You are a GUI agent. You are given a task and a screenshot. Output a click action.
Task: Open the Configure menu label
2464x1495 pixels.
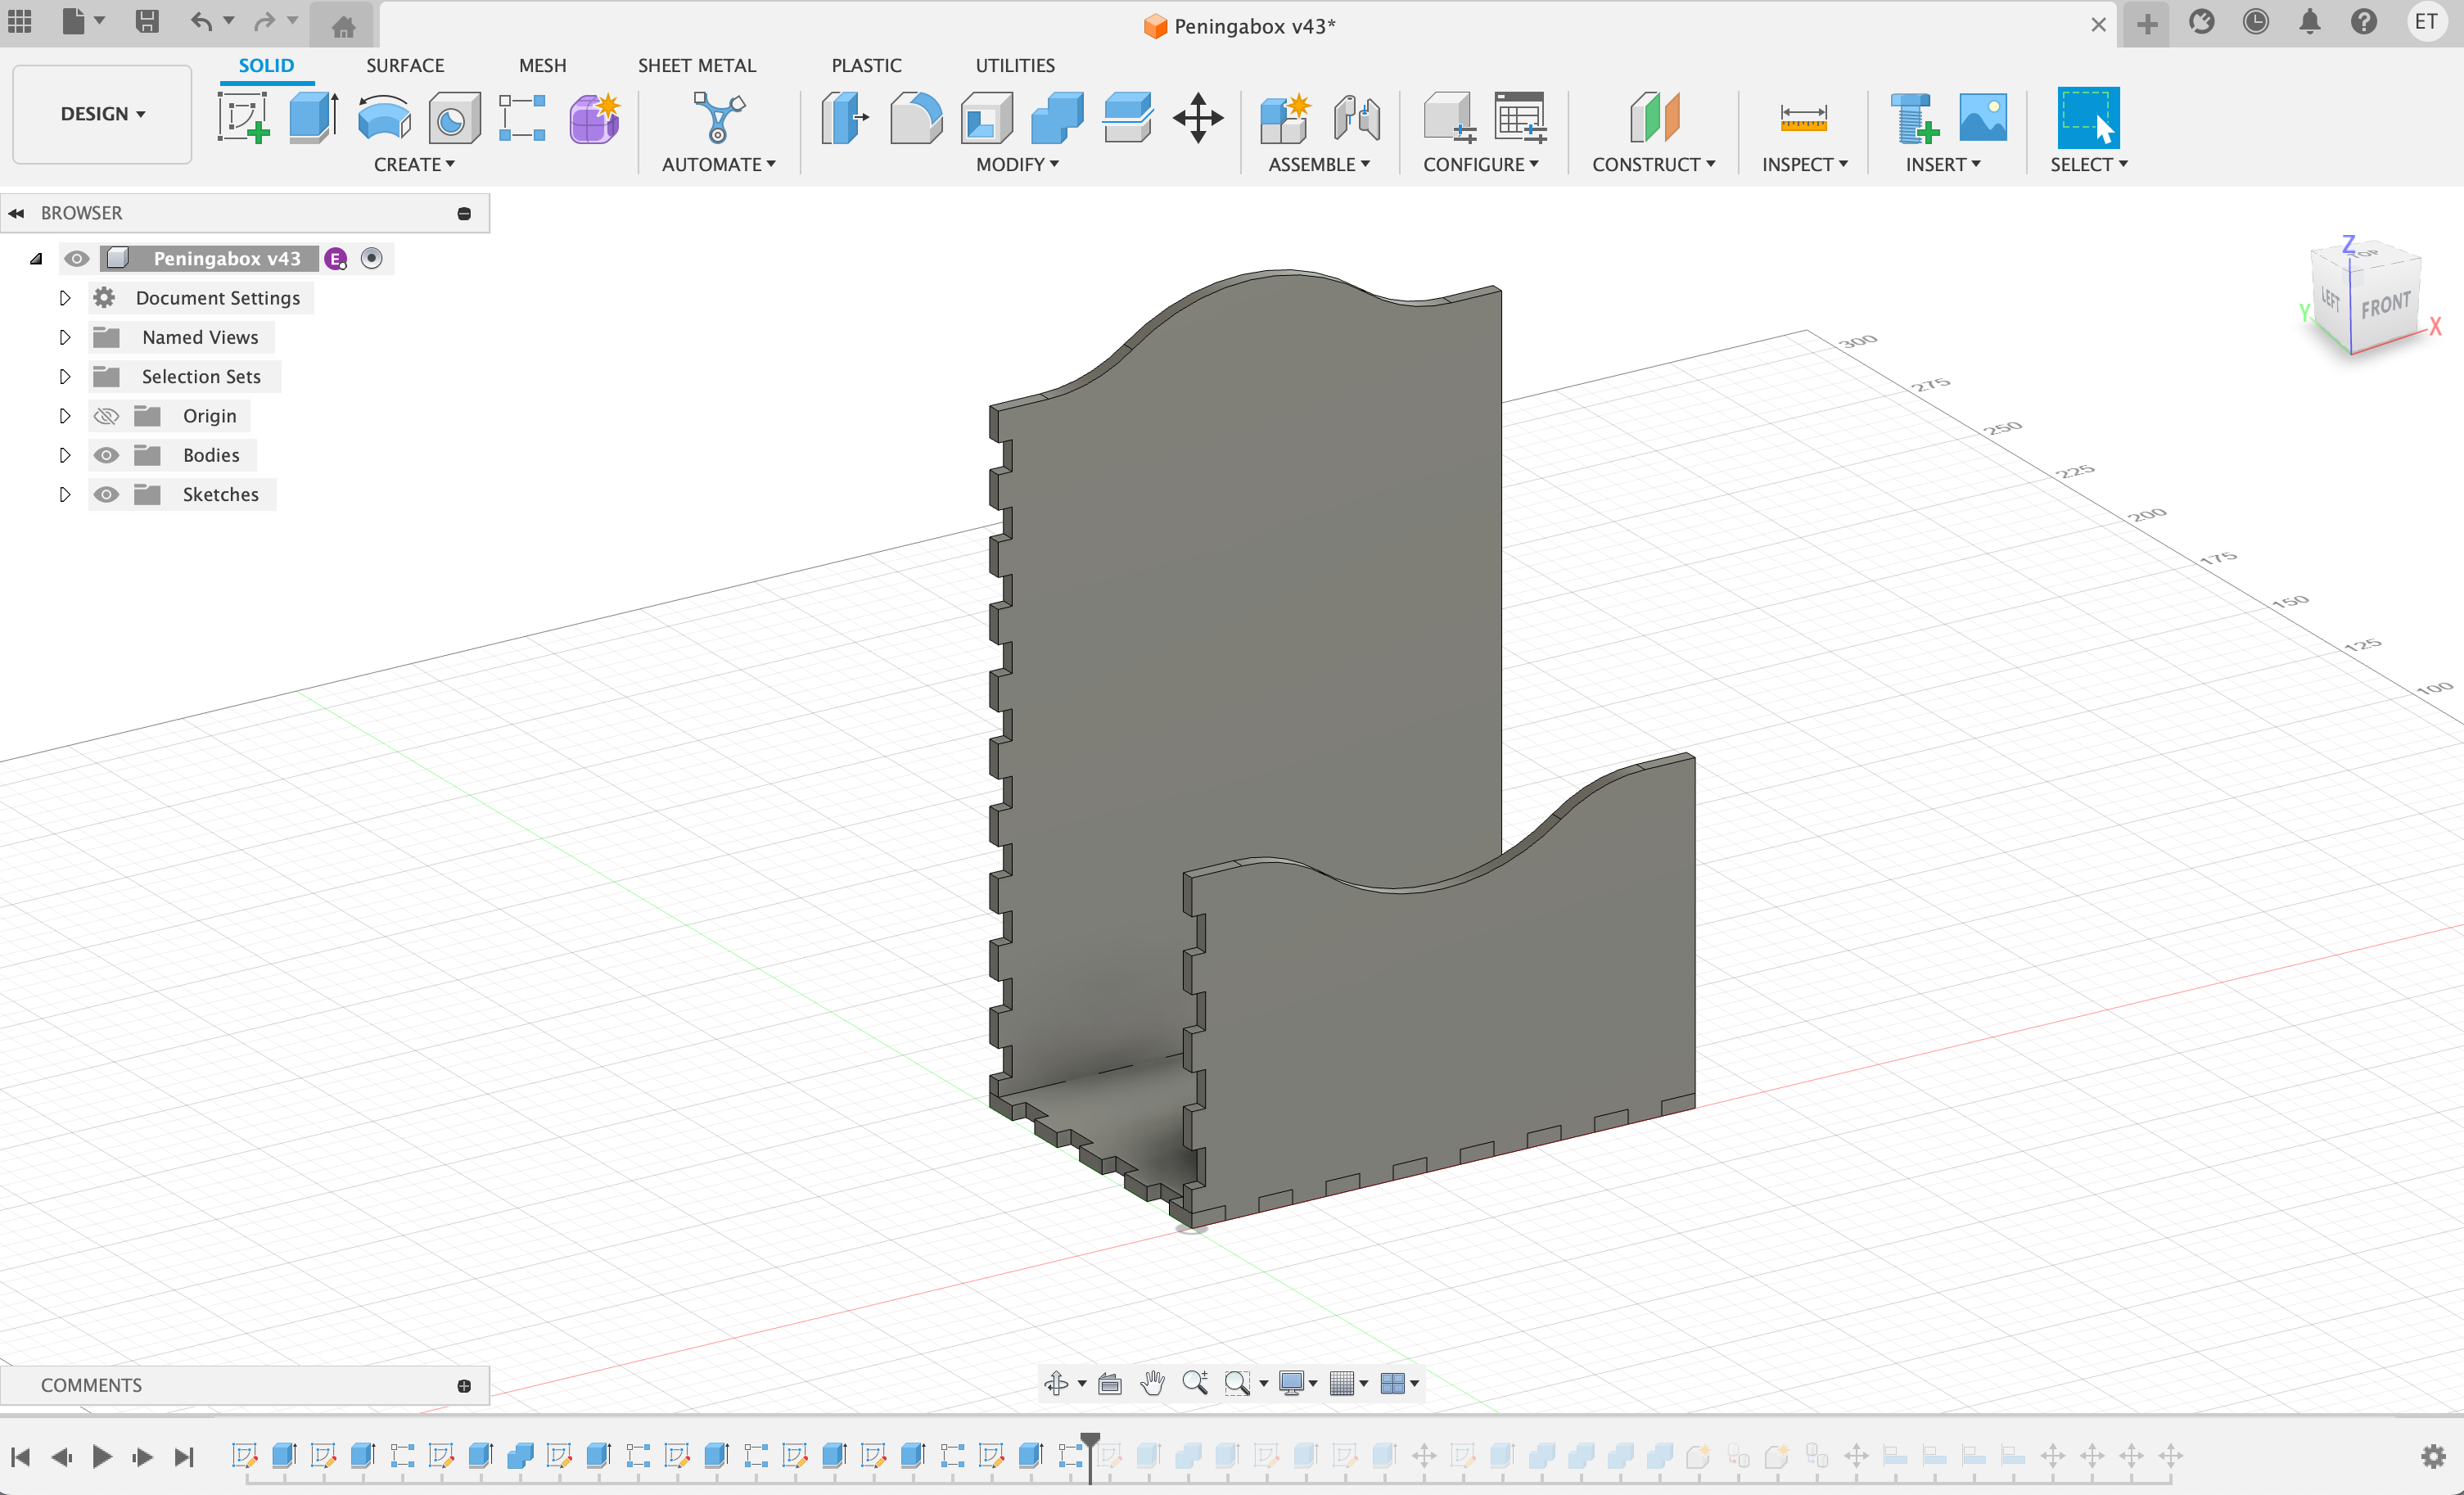1480,164
